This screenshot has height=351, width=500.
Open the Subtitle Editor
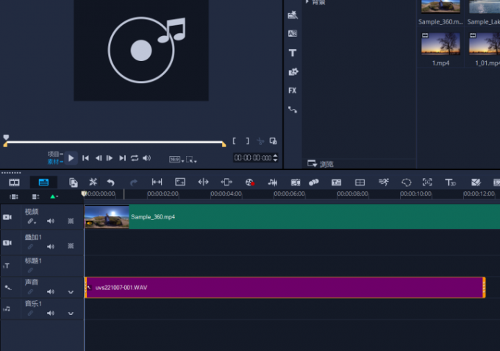pyautogui.click(x=337, y=182)
